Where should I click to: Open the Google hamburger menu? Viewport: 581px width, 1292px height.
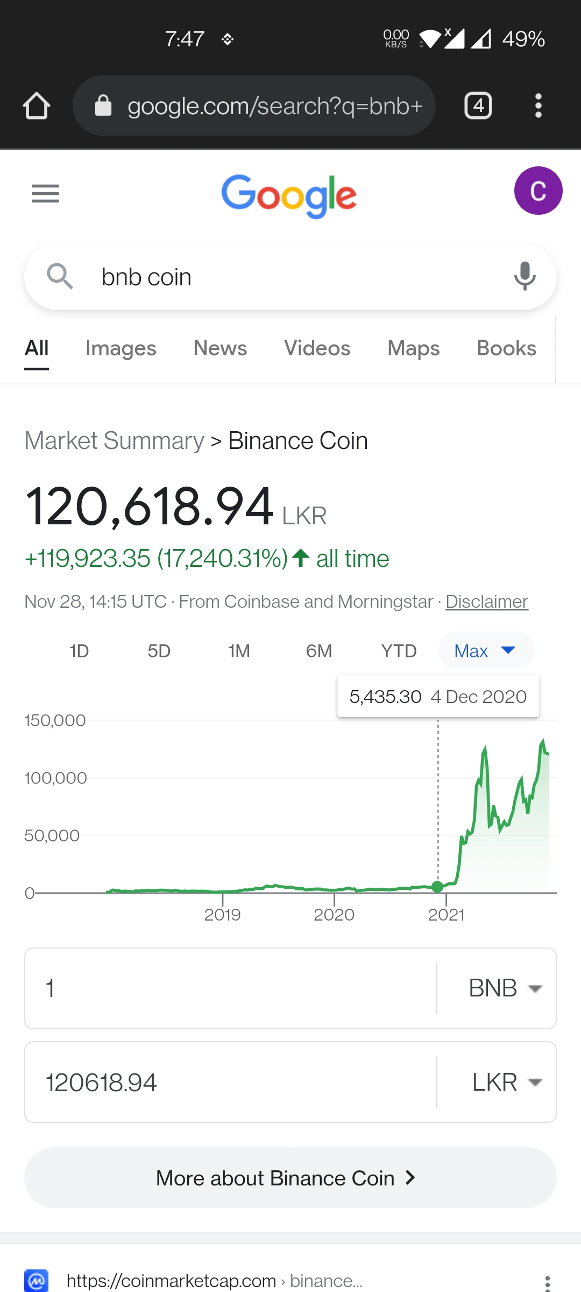point(45,193)
